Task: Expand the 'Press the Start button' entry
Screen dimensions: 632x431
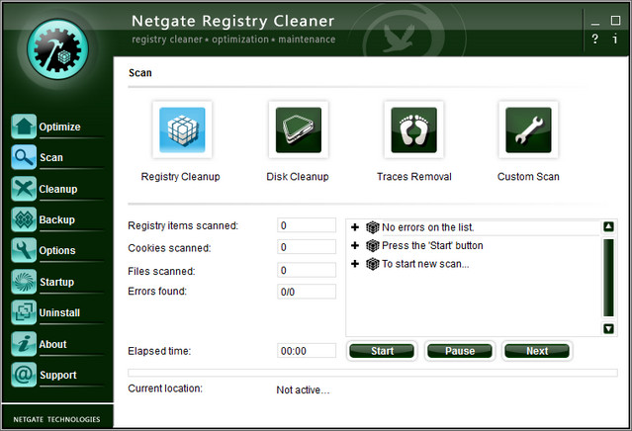Action: pyautogui.click(x=355, y=245)
